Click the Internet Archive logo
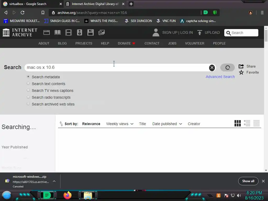The height and width of the screenshot is (201, 268). (x=20, y=32)
